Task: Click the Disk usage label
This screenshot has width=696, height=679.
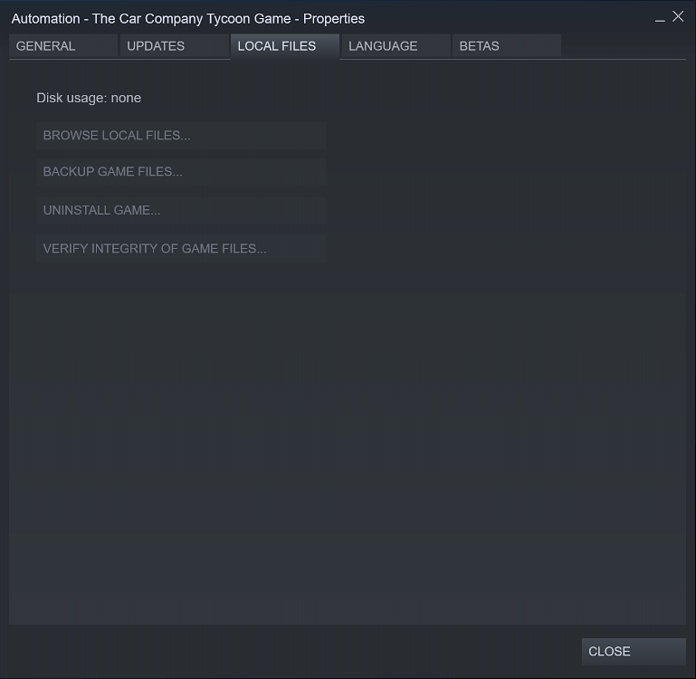Action: click(x=72, y=98)
